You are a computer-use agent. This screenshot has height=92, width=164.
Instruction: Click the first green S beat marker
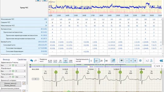[56, 72]
